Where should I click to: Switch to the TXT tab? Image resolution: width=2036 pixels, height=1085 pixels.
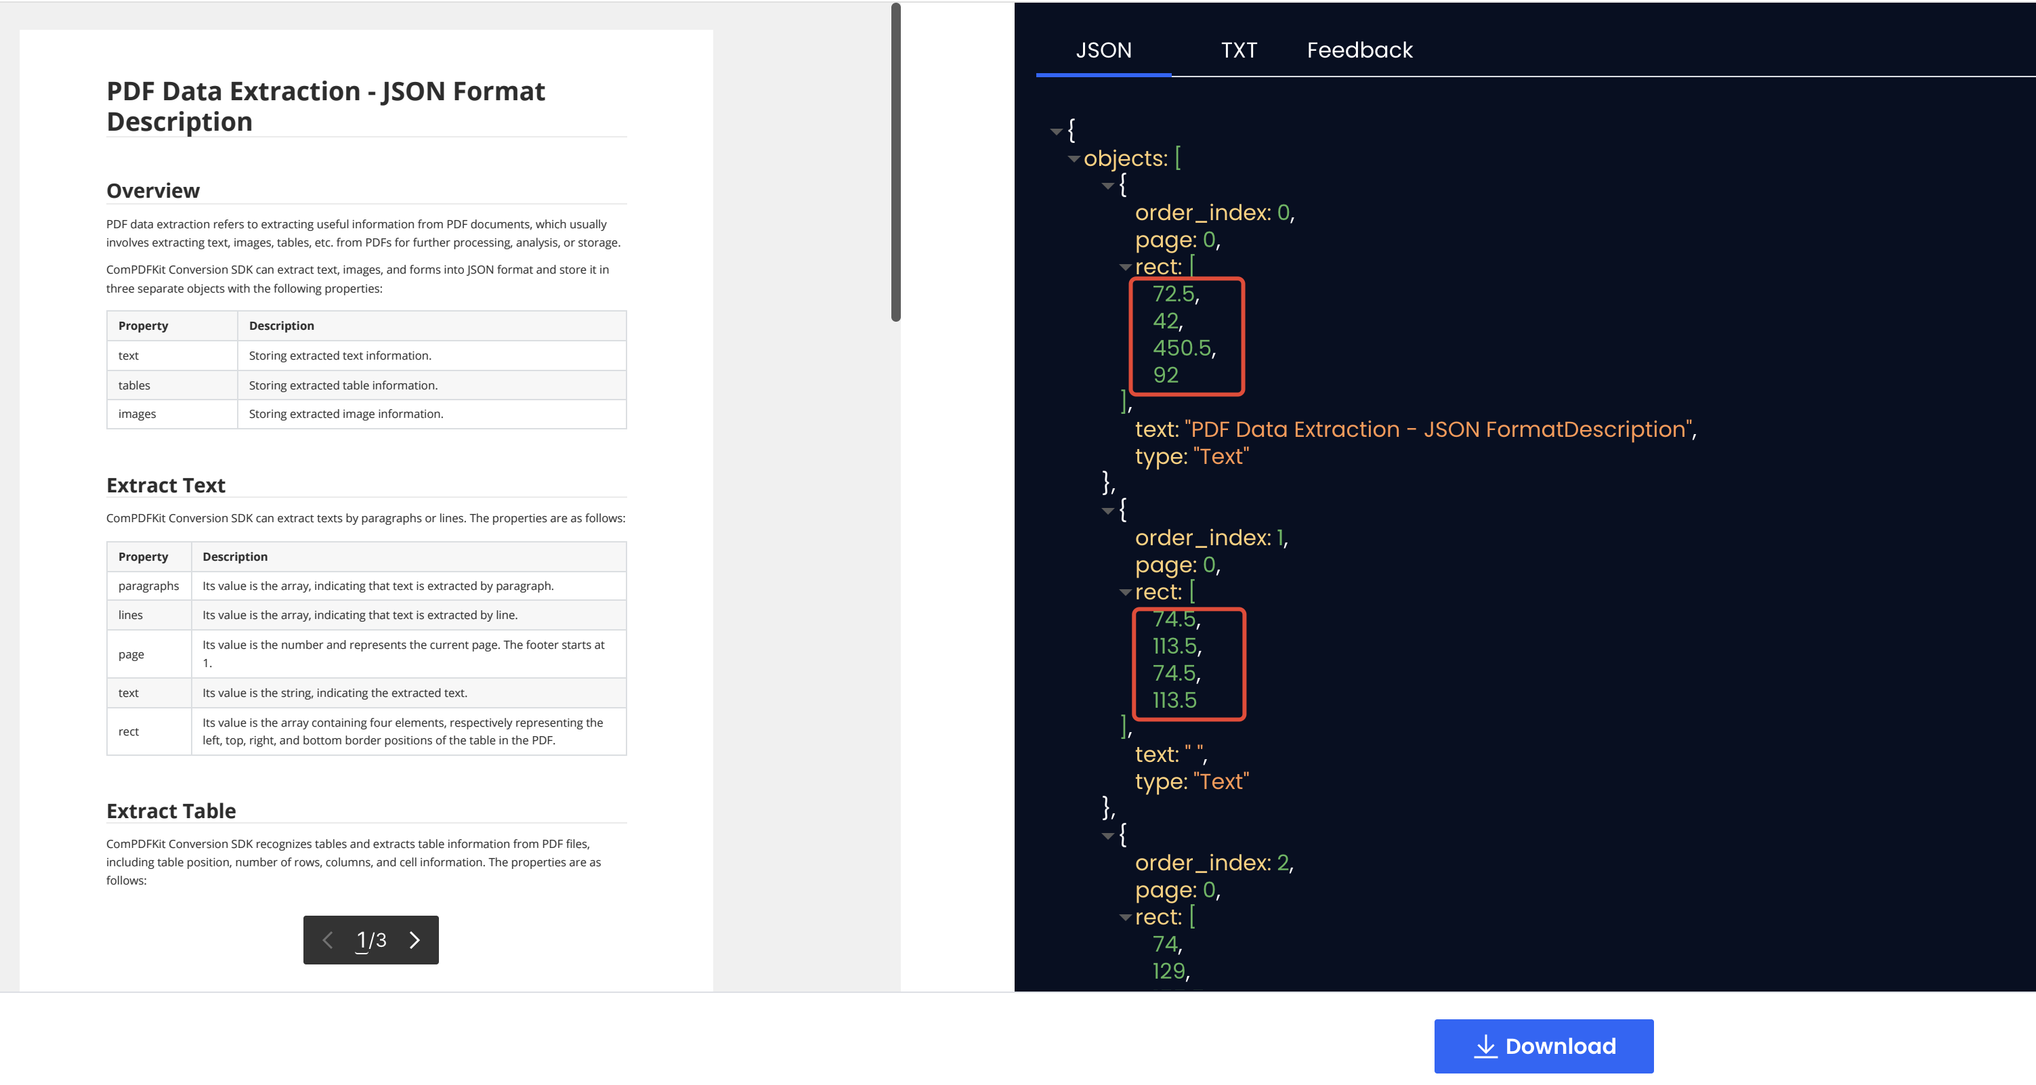click(x=1239, y=50)
